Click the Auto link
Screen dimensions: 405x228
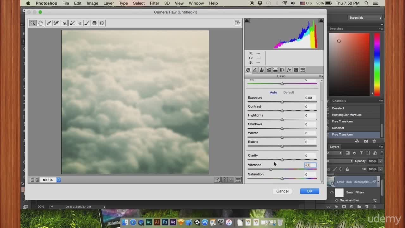tap(273, 92)
